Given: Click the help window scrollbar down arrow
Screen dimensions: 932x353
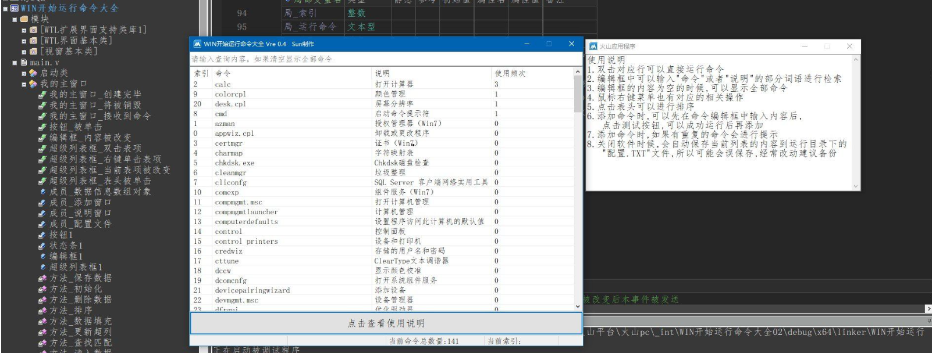Looking at the screenshot, I should point(856,186).
